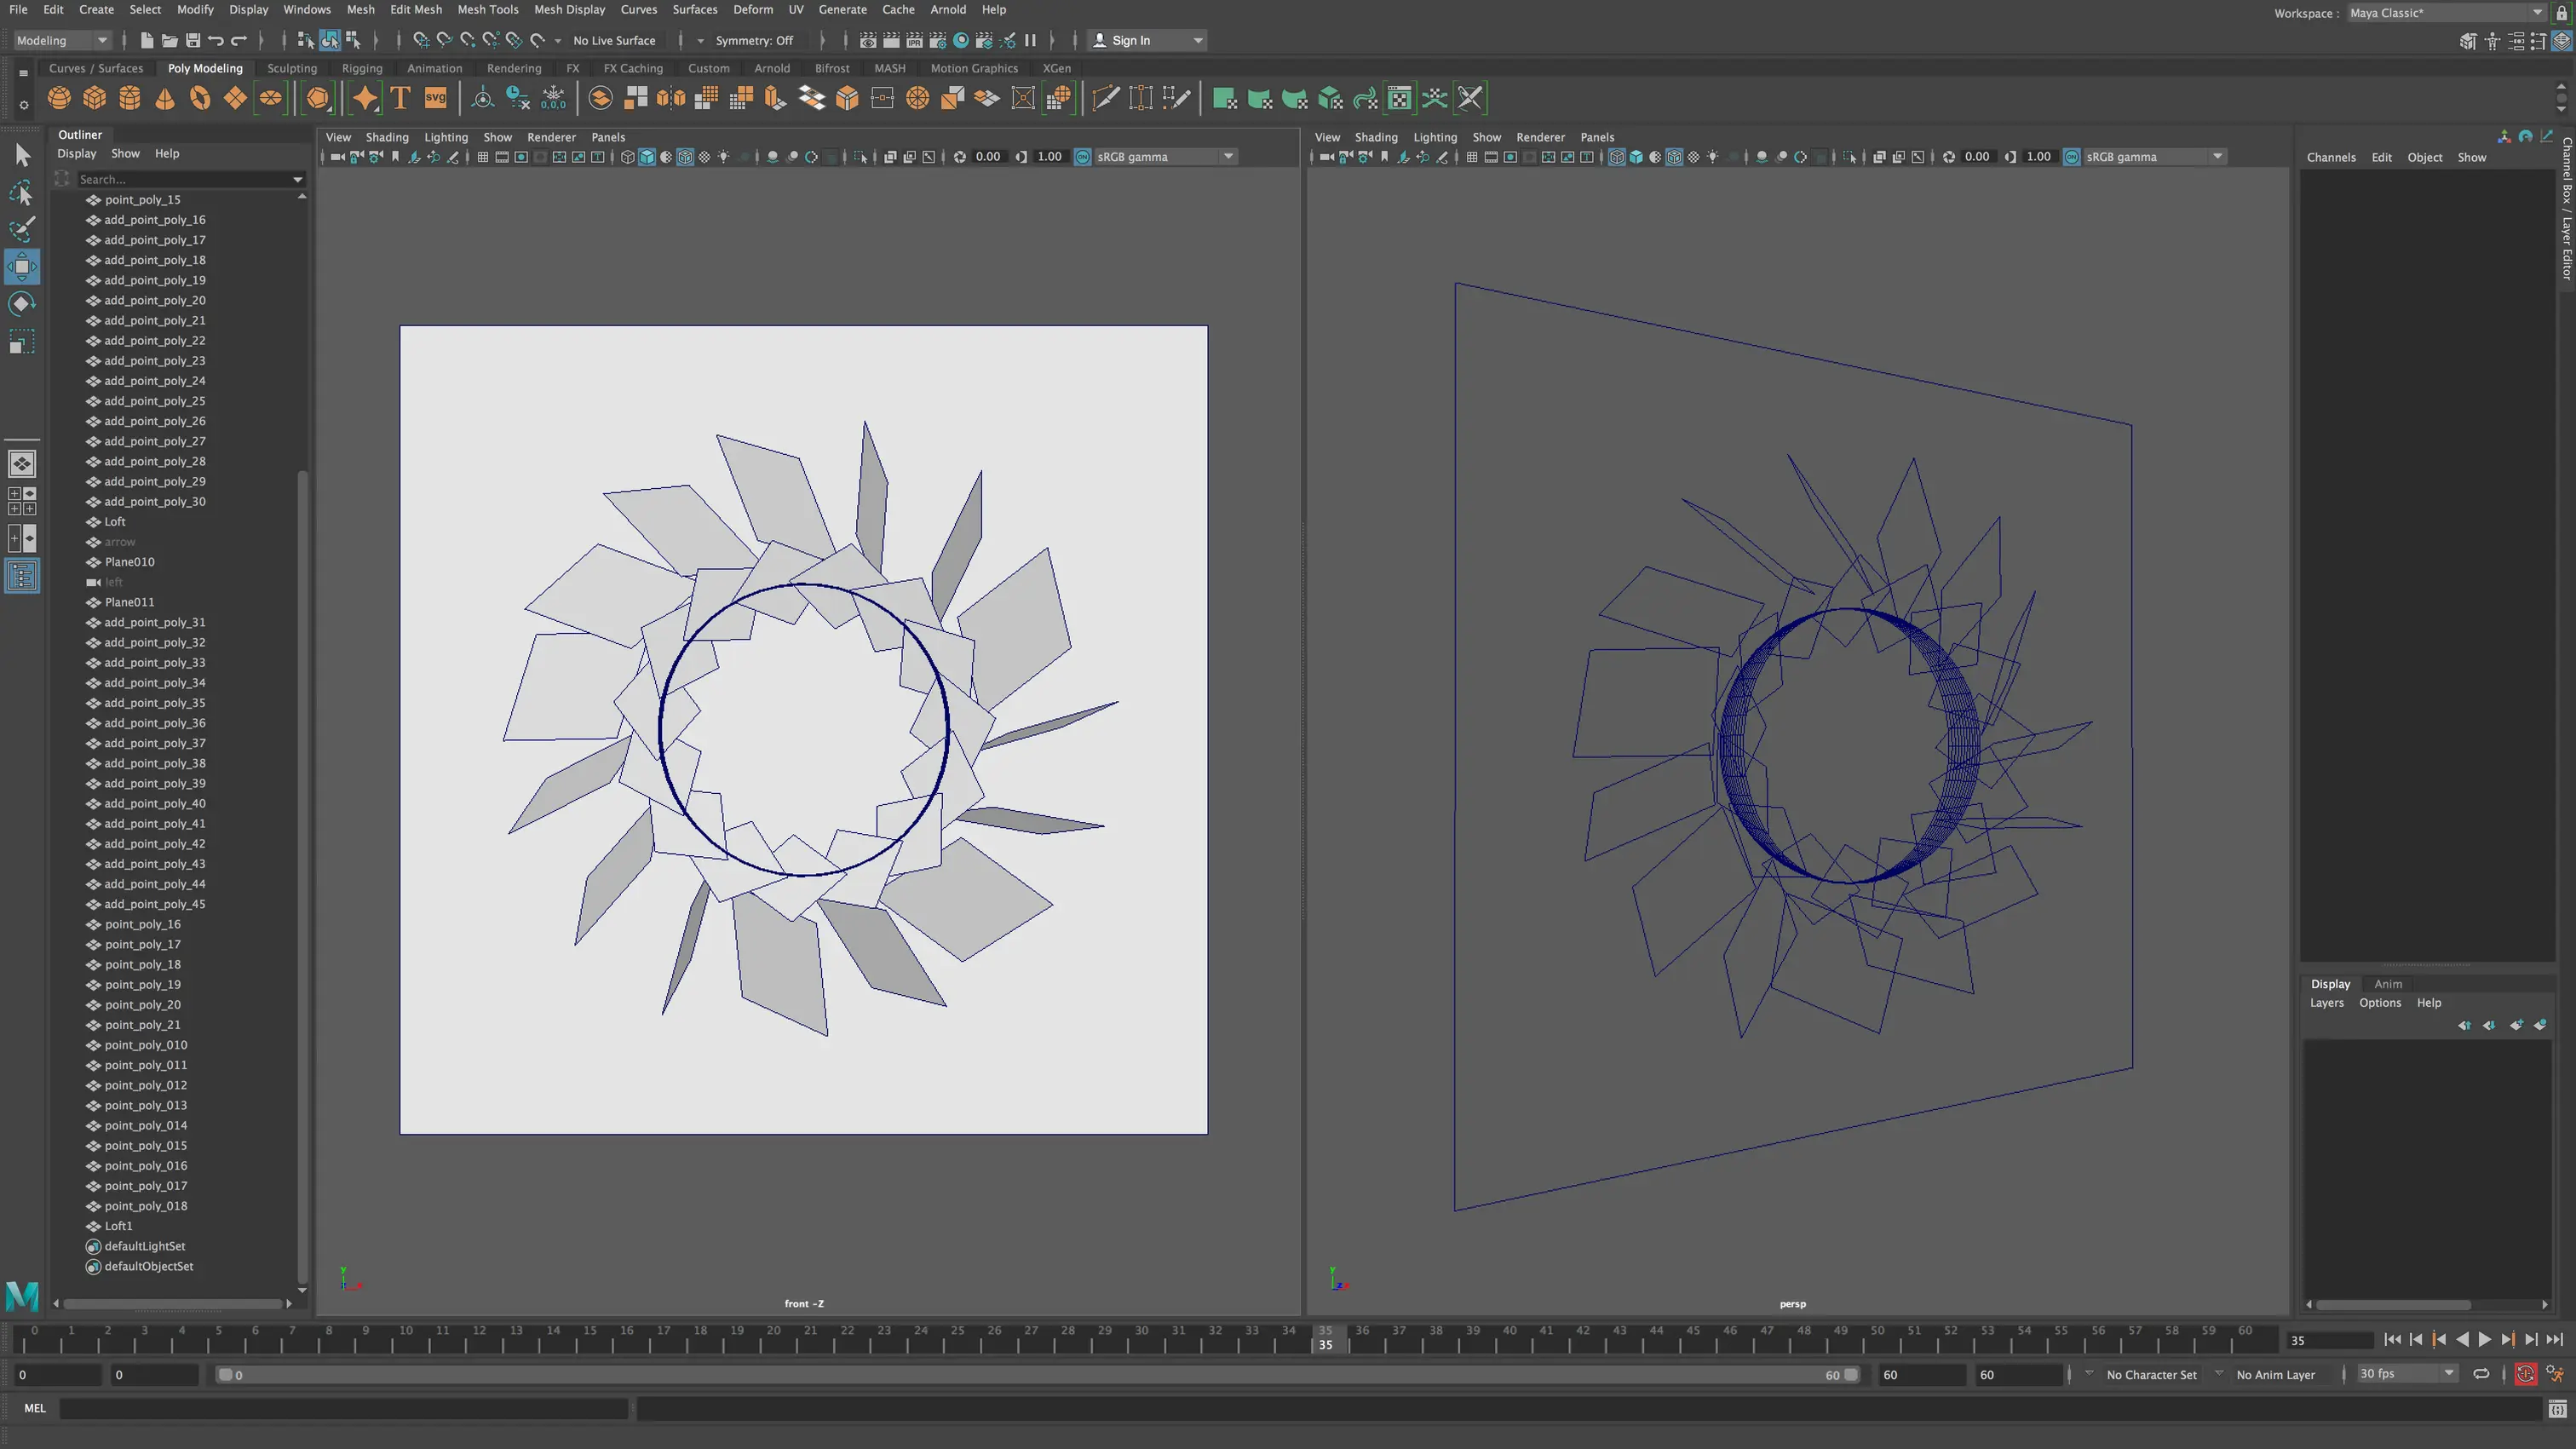
Task: Toggle the grid in front viewport
Action: (x=482, y=157)
